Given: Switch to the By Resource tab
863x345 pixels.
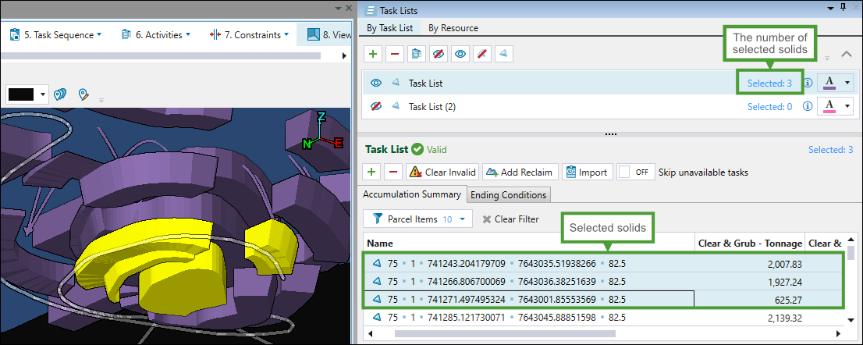Looking at the screenshot, I should pos(453,28).
